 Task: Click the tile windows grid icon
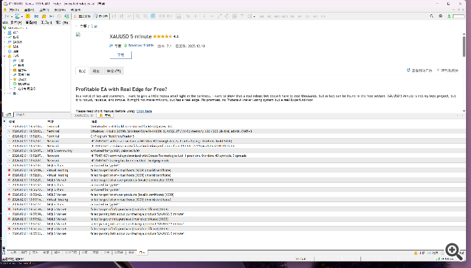(x=153, y=16)
